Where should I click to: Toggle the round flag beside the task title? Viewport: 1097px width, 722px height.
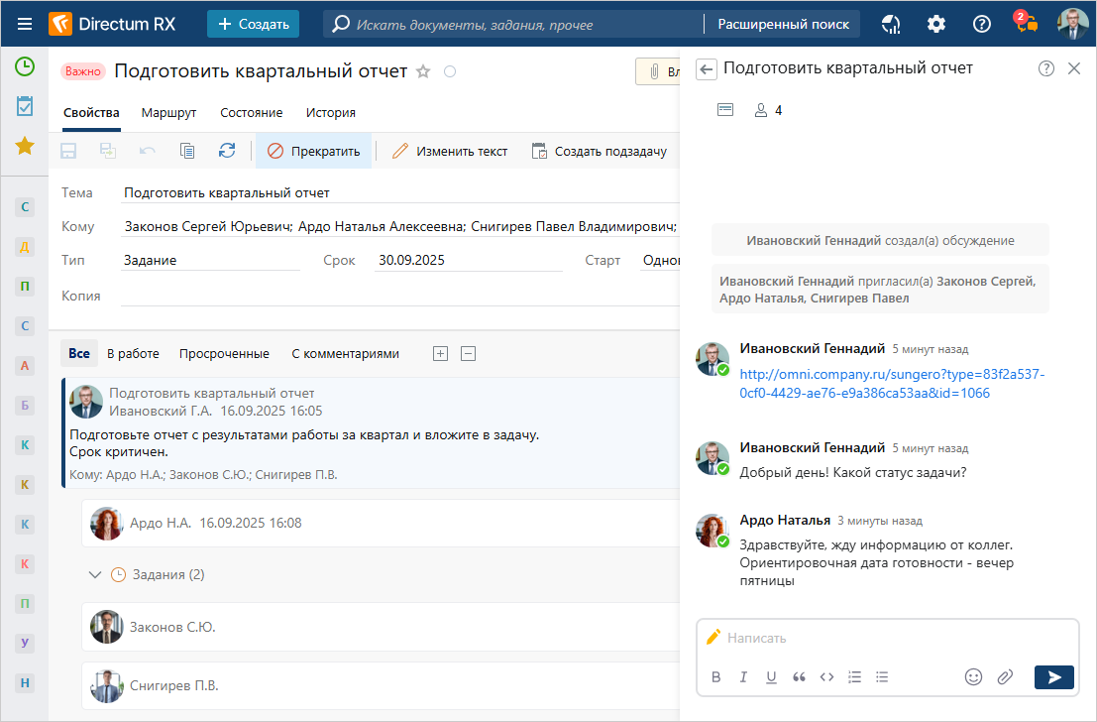(450, 71)
